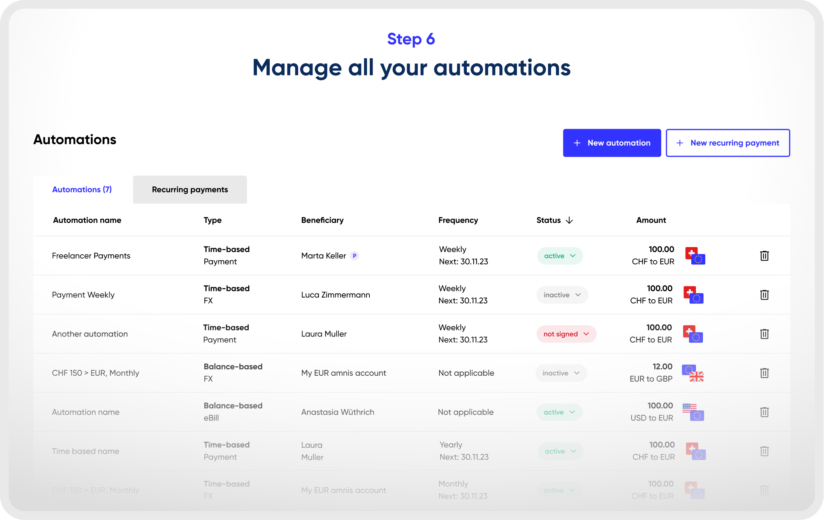The width and height of the screenshot is (824, 520).
Task: Click the EUR to GBP flag icon
Action: (x=693, y=373)
